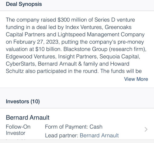The width and height of the screenshot is (154, 143).
Task: Click Blackstone Group in the synopsis
Action: pos(85,49)
